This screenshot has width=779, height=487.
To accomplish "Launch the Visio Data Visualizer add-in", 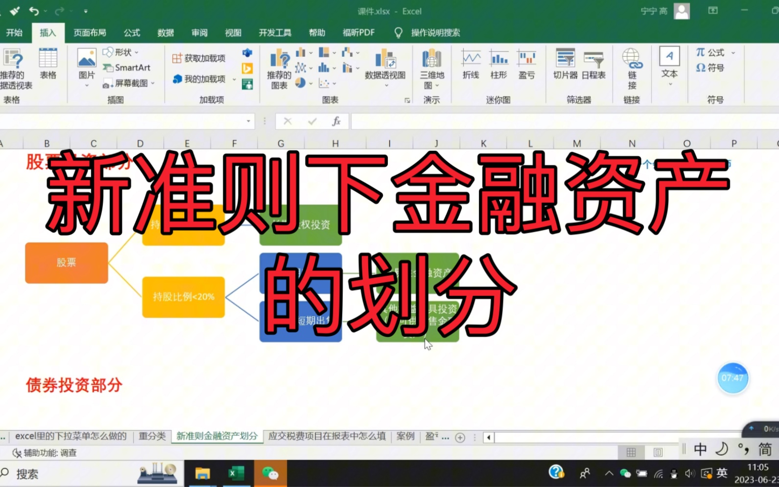I will [x=247, y=52].
